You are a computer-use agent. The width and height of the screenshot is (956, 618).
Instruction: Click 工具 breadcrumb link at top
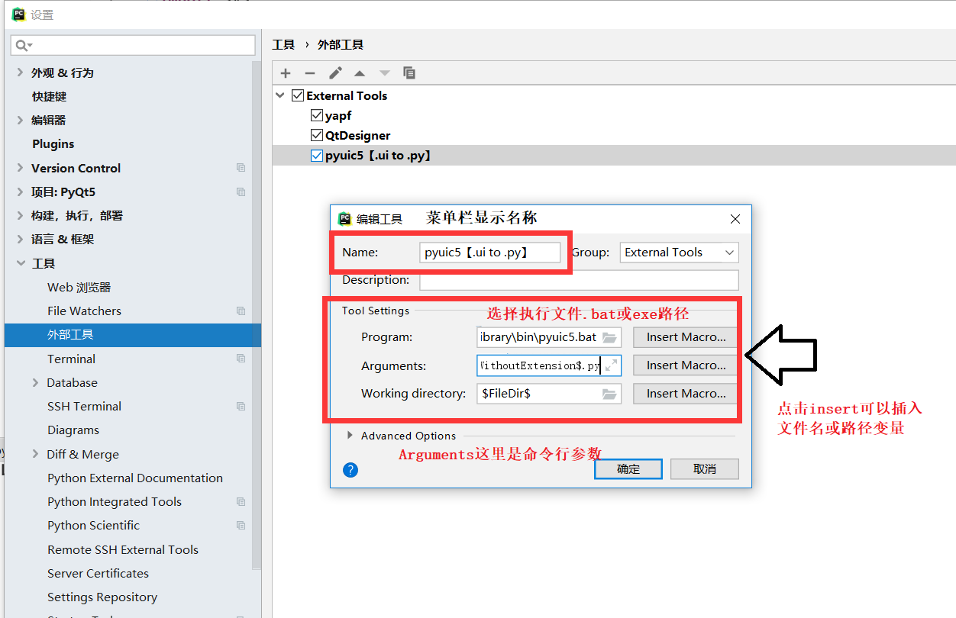point(283,45)
